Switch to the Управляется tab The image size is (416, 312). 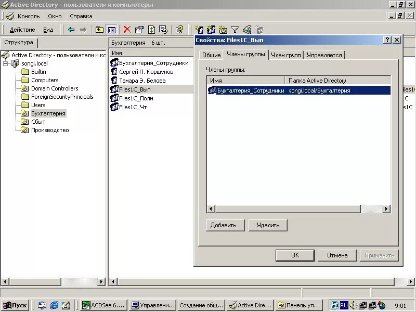[x=324, y=55]
